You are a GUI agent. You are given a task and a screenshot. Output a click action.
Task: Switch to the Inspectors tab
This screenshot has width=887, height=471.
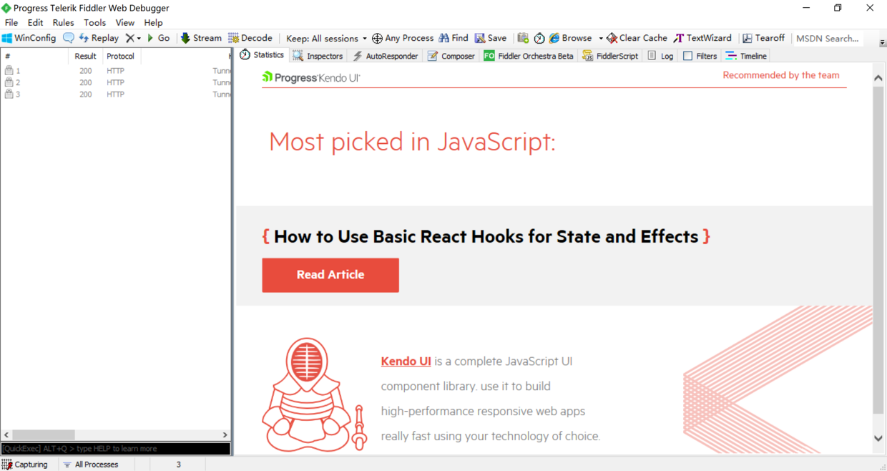[318, 56]
